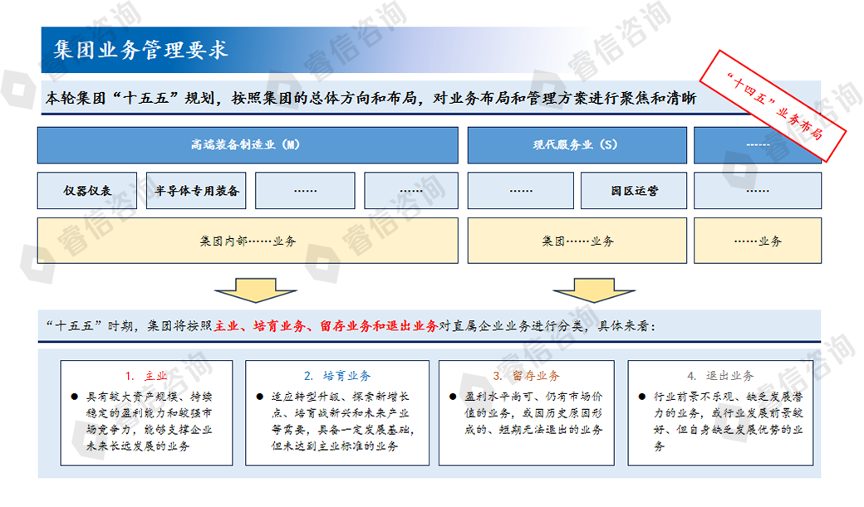This screenshot has width=864, height=507.
Task: Select the dashed header box right of 现代服务业
Action: (757, 145)
